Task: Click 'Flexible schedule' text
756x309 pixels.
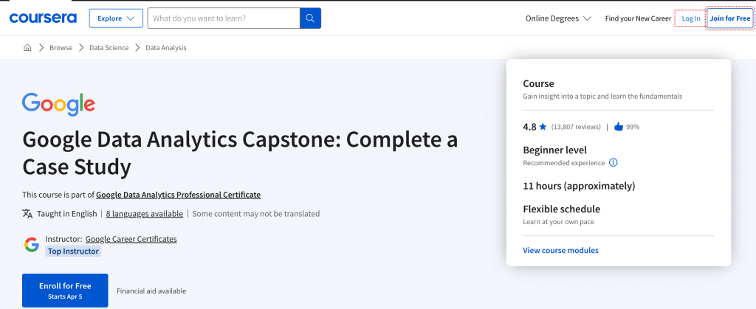Action: click(x=562, y=209)
